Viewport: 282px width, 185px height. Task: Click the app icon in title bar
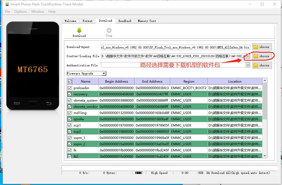point(7,4)
